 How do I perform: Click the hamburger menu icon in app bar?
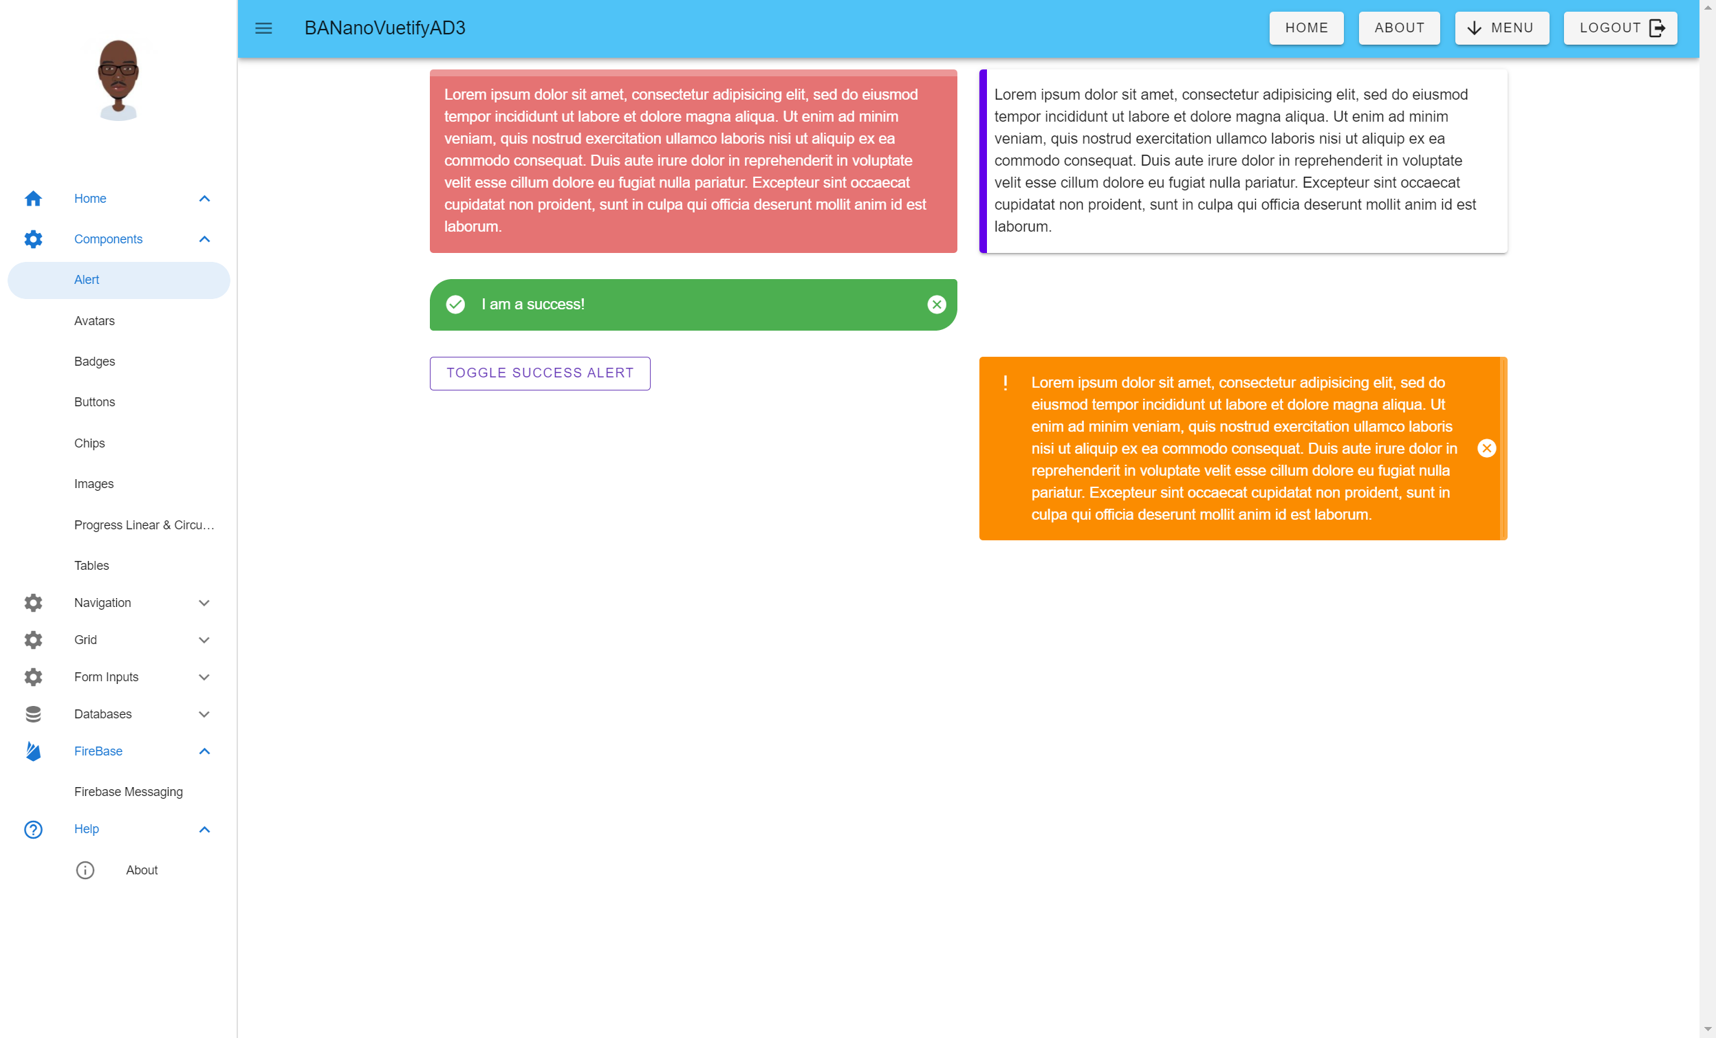(263, 29)
